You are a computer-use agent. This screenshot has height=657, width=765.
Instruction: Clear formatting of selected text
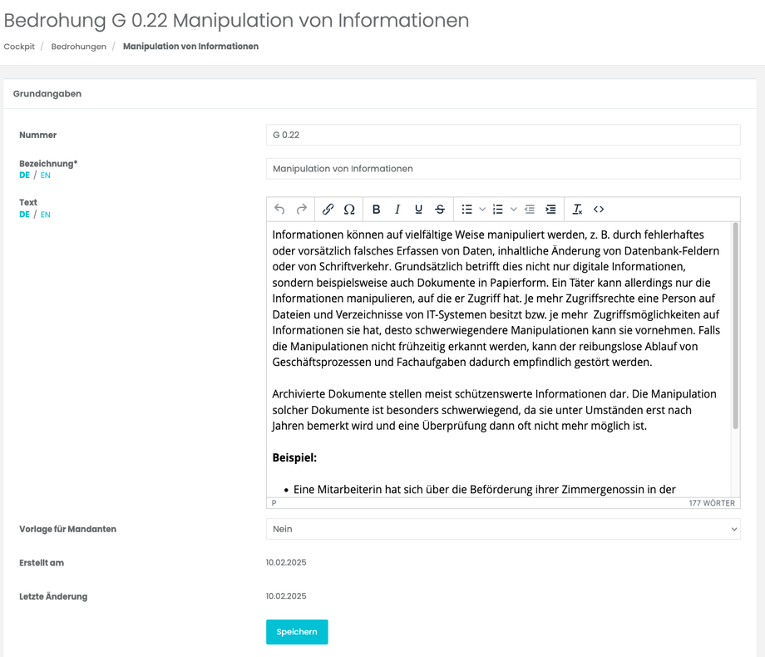point(577,210)
